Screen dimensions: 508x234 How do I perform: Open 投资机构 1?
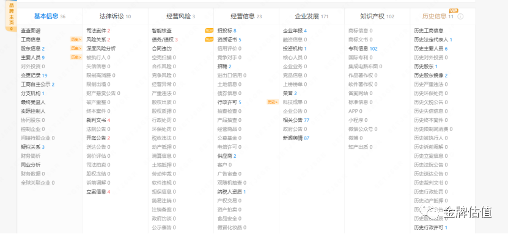pos(295,49)
